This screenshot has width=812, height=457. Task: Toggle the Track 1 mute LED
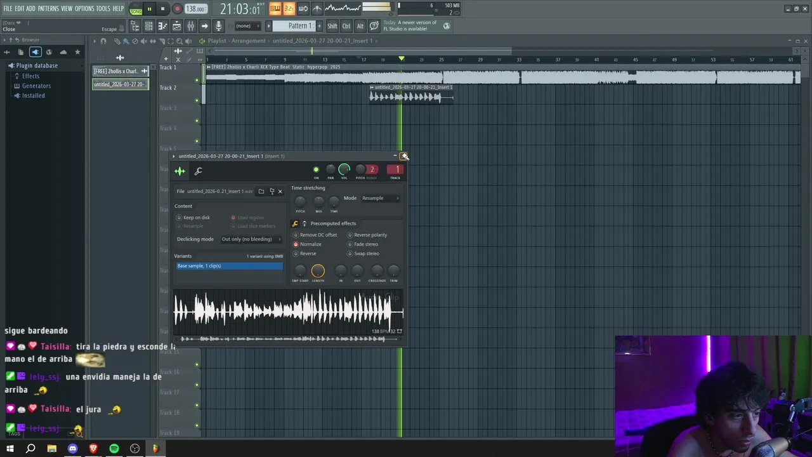(197, 80)
